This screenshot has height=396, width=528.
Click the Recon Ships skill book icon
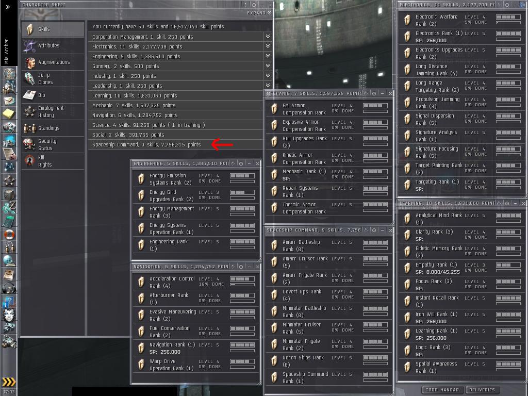pos(274,361)
